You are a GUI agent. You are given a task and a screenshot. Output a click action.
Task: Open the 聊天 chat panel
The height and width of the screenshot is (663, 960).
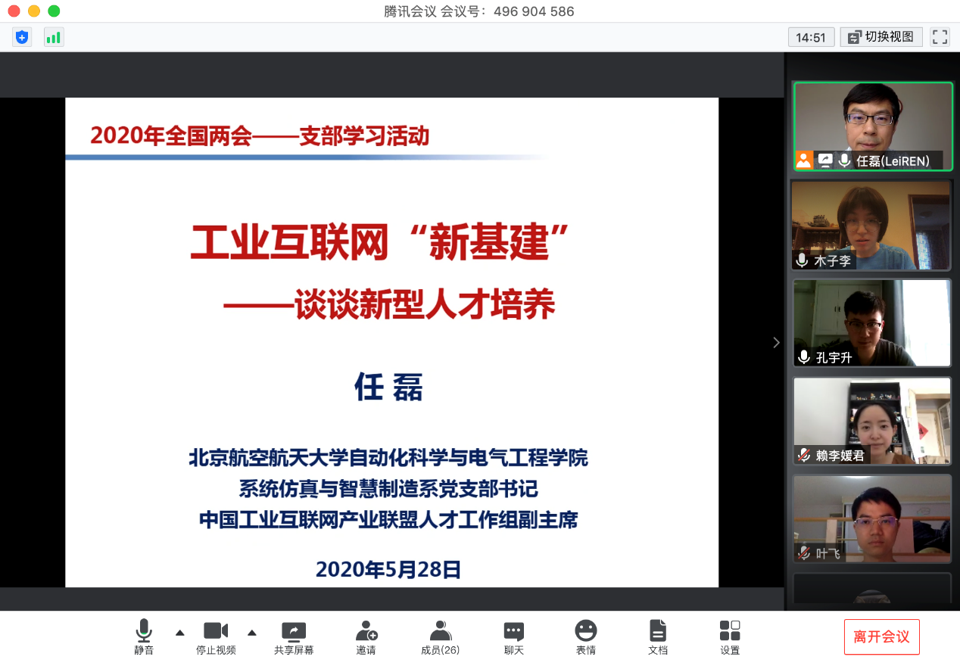click(x=514, y=637)
